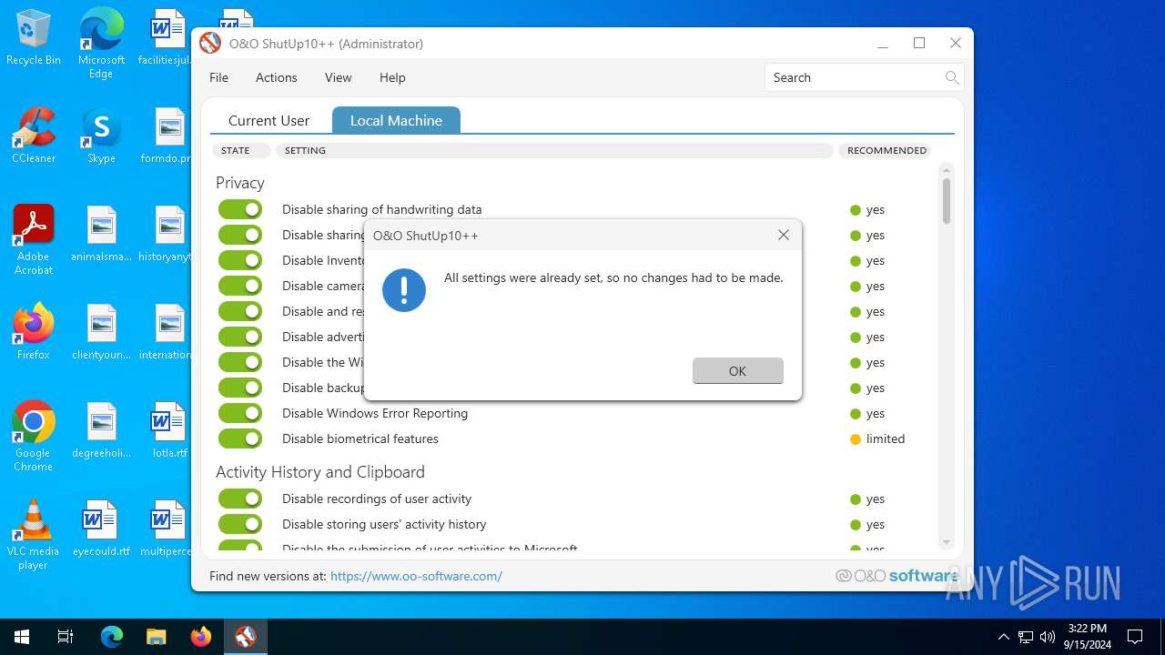Image resolution: width=1165 pixels, height=655 pixels.
Task: Click the ShutUp10++ title bar app icon
Action: pyautogui.click(x=210, y=43)
